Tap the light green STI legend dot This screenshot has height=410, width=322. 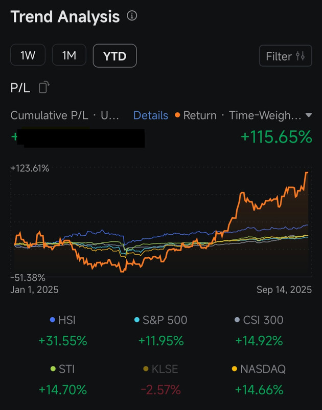pyautogui.click(x=53, y=368)
